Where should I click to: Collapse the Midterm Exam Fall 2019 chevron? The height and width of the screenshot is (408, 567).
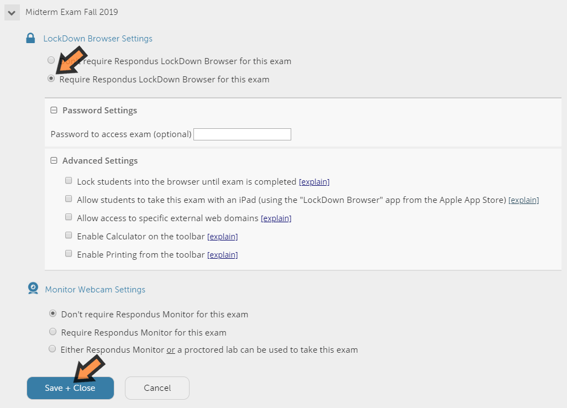tap(12, 13)
